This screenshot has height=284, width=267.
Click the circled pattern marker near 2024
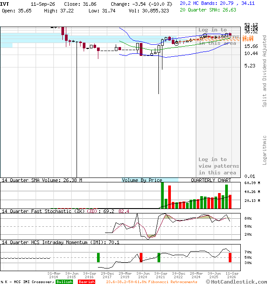[205, 35]
